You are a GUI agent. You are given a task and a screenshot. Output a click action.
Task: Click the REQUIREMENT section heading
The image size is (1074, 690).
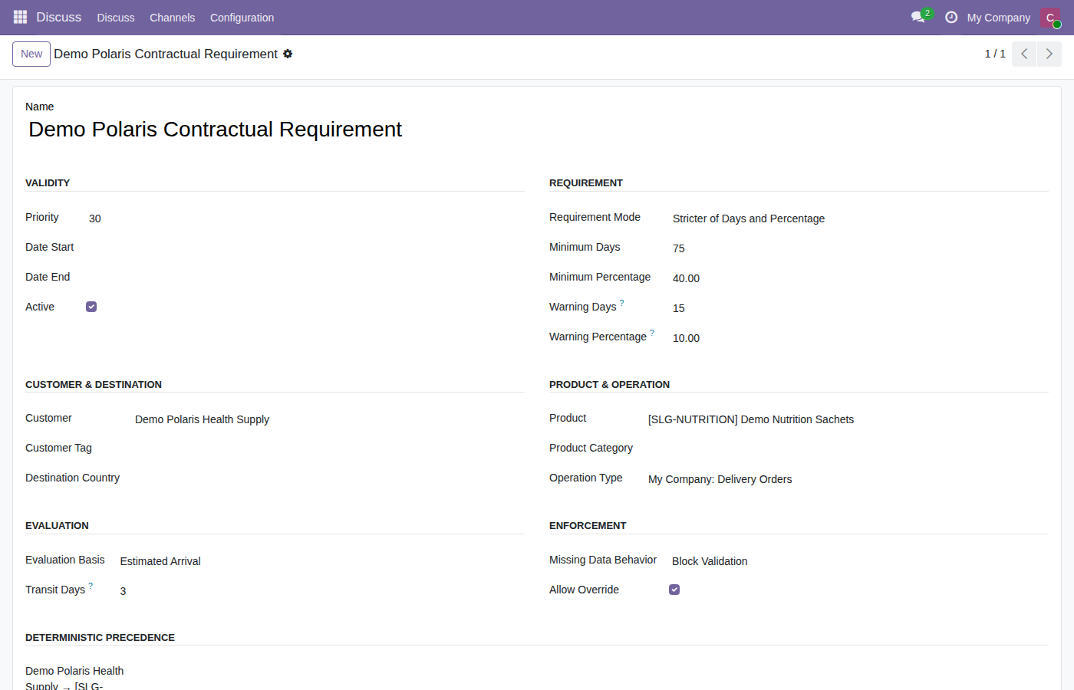586,182
